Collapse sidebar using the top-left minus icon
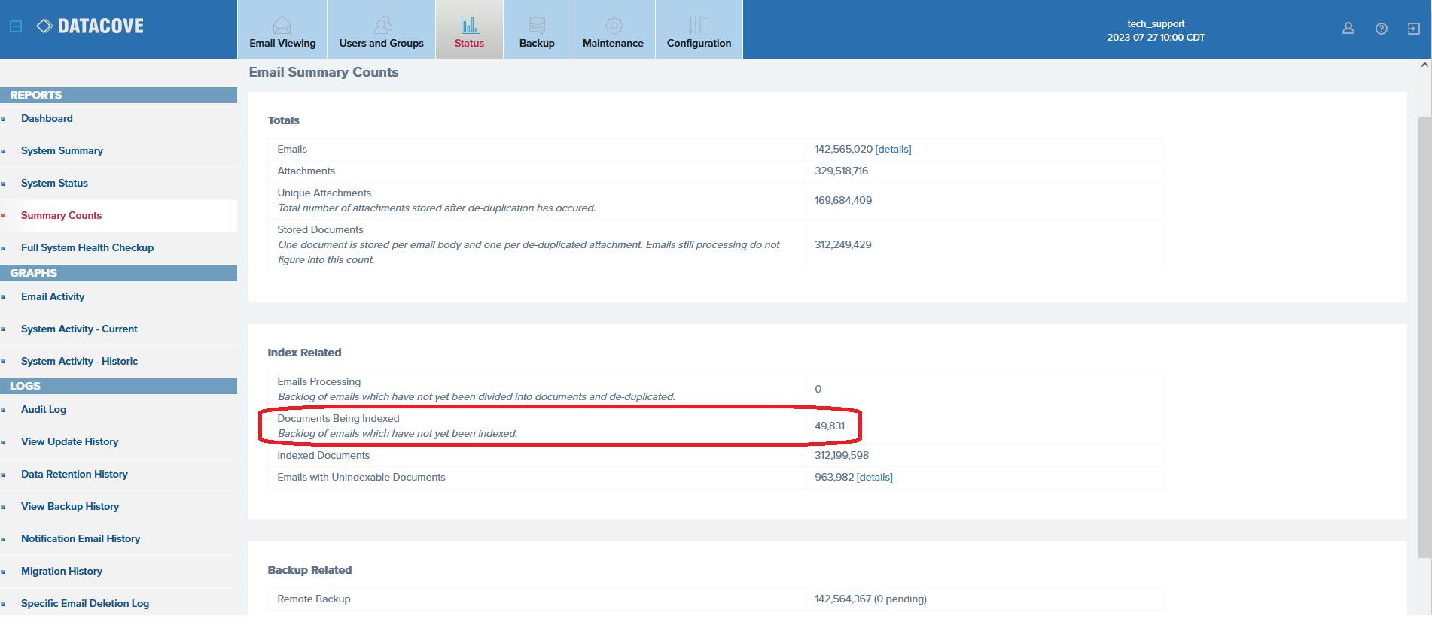The height and width of the screenshot is (637, 1432). click(16, 26)
